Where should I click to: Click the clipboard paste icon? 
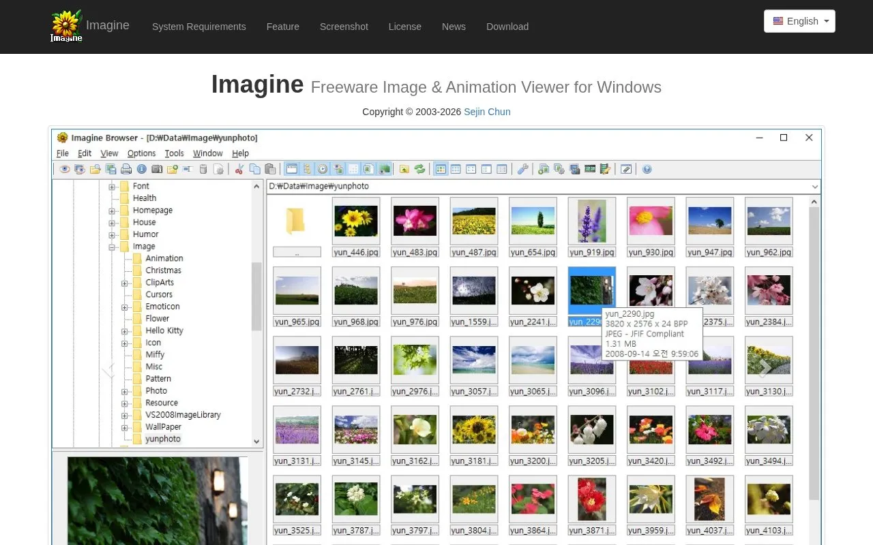pyautogui.click(x=269, y=169)
